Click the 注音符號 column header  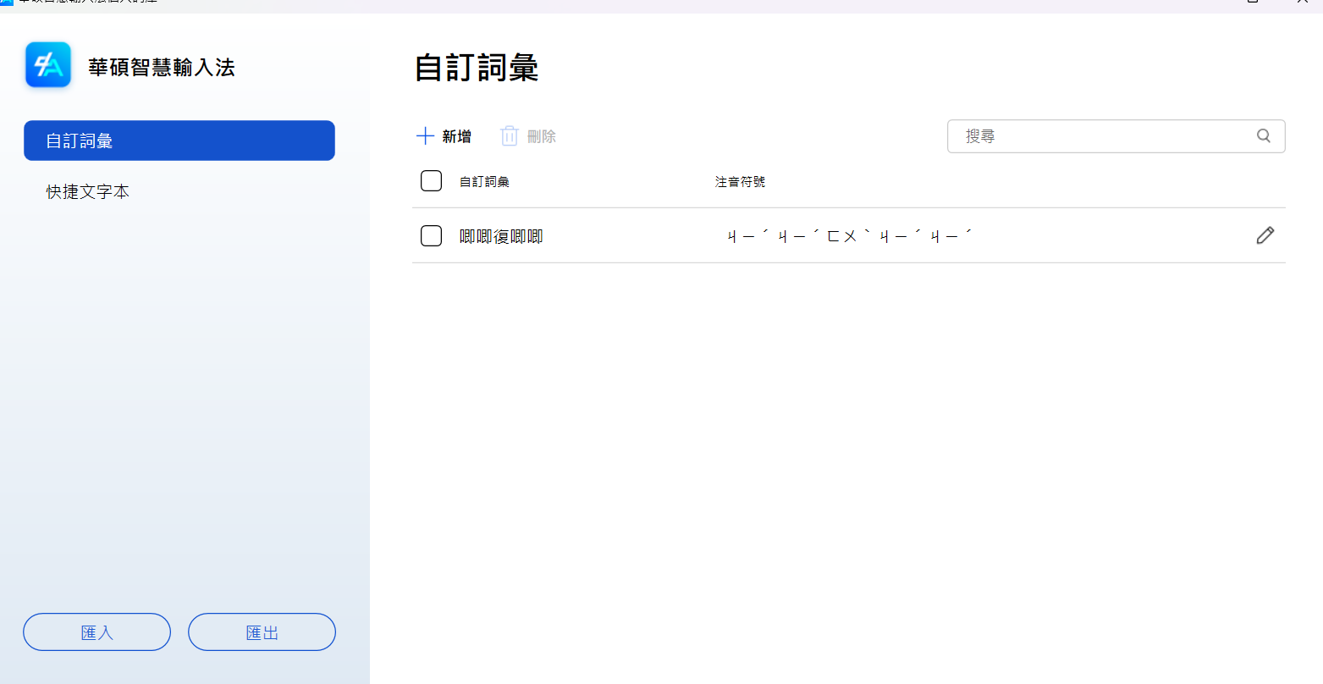coord(740,181)
